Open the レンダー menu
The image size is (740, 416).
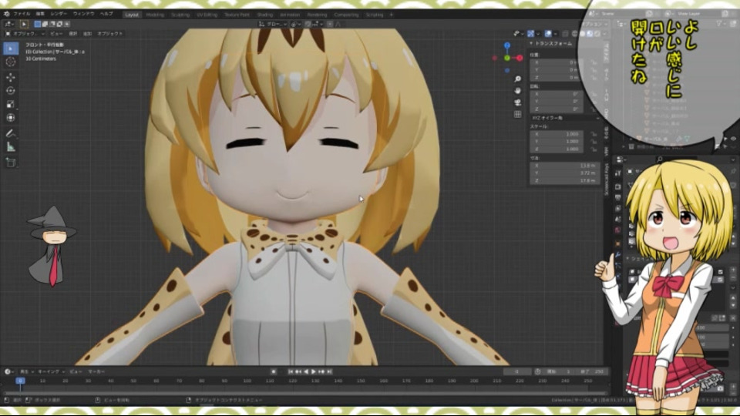[59, 14]
